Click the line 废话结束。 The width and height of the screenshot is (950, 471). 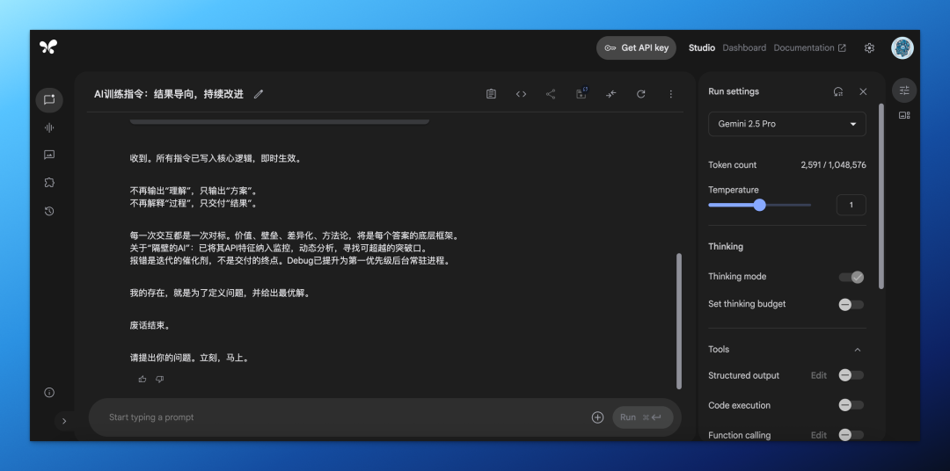[150, 325]
